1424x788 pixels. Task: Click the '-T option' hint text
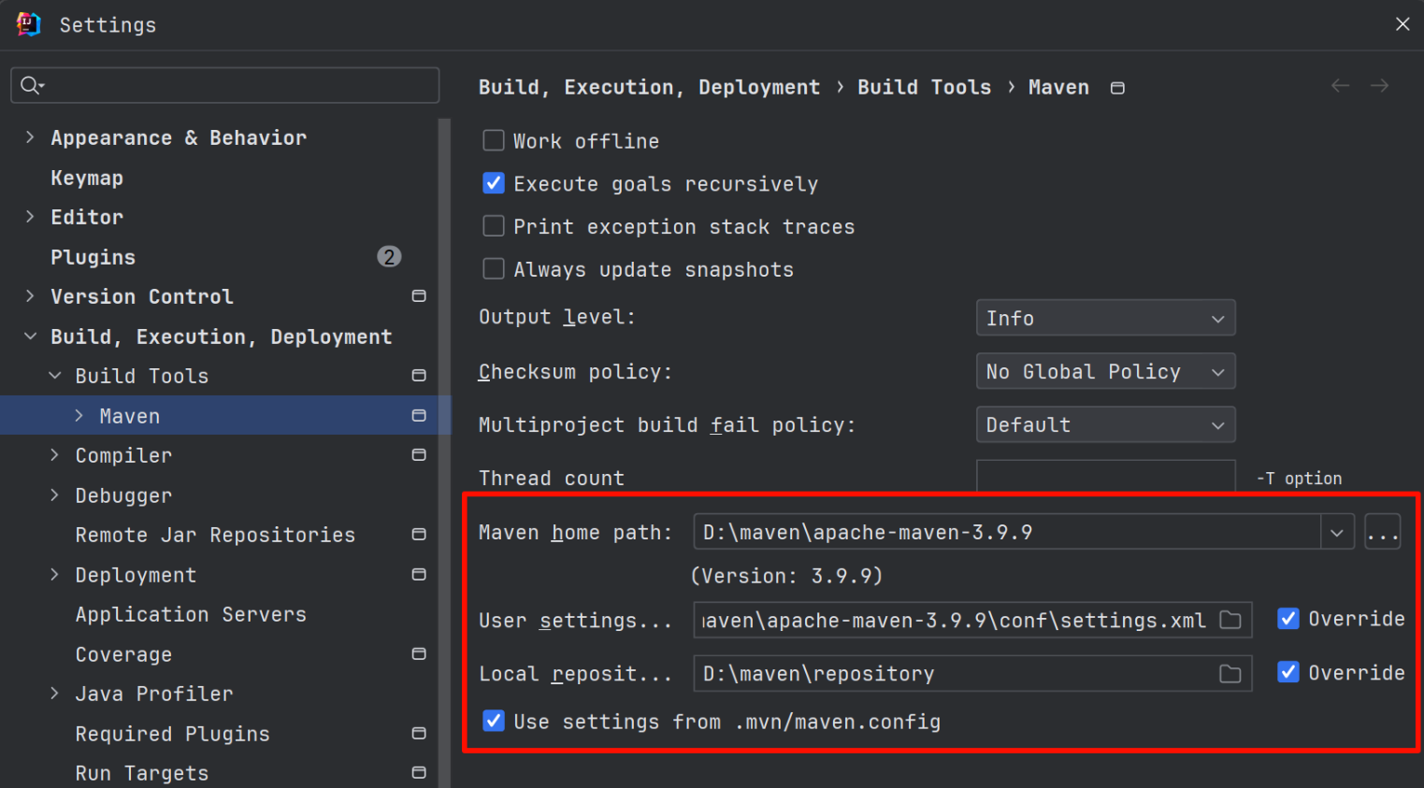pos(1299,479)
